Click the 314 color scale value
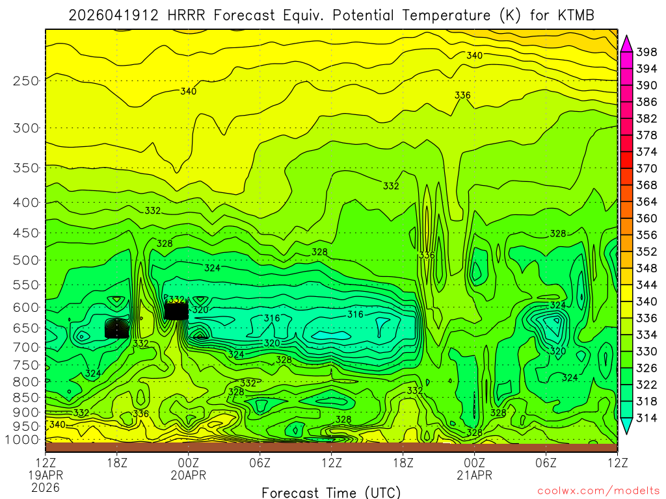 [646, 418]
